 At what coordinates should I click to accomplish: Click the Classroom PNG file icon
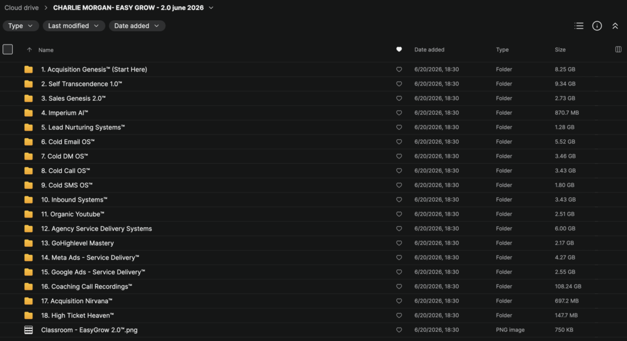click(28, 330)
